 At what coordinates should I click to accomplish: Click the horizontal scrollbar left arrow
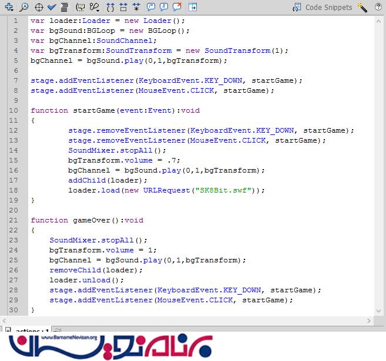[x=4, y=320]
